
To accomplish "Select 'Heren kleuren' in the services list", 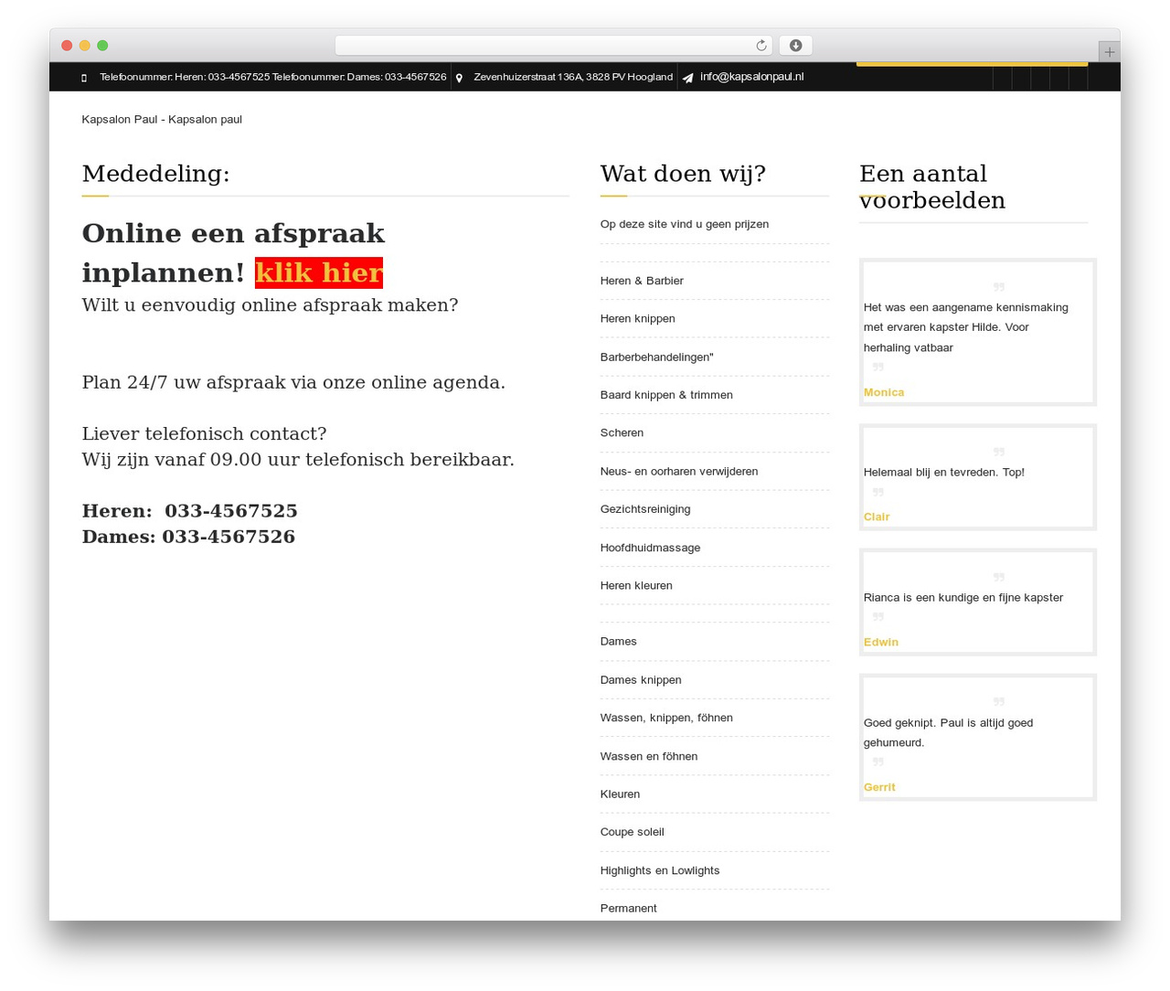I will [x=636, y=586].
